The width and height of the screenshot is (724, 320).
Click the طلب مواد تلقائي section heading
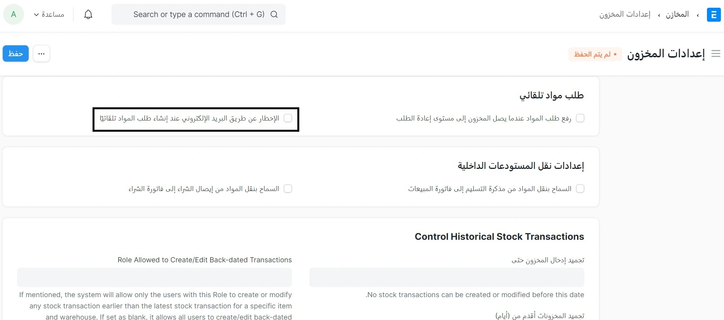[x=552, y=95]
